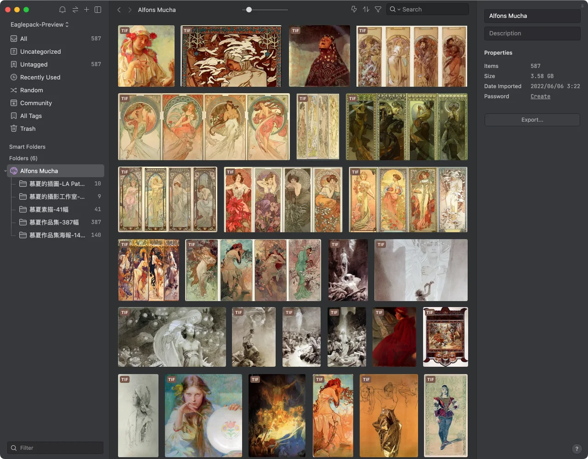Viewport: 588px width, 459px height.
Task: Click the Export... button
Action: [532, 120]
